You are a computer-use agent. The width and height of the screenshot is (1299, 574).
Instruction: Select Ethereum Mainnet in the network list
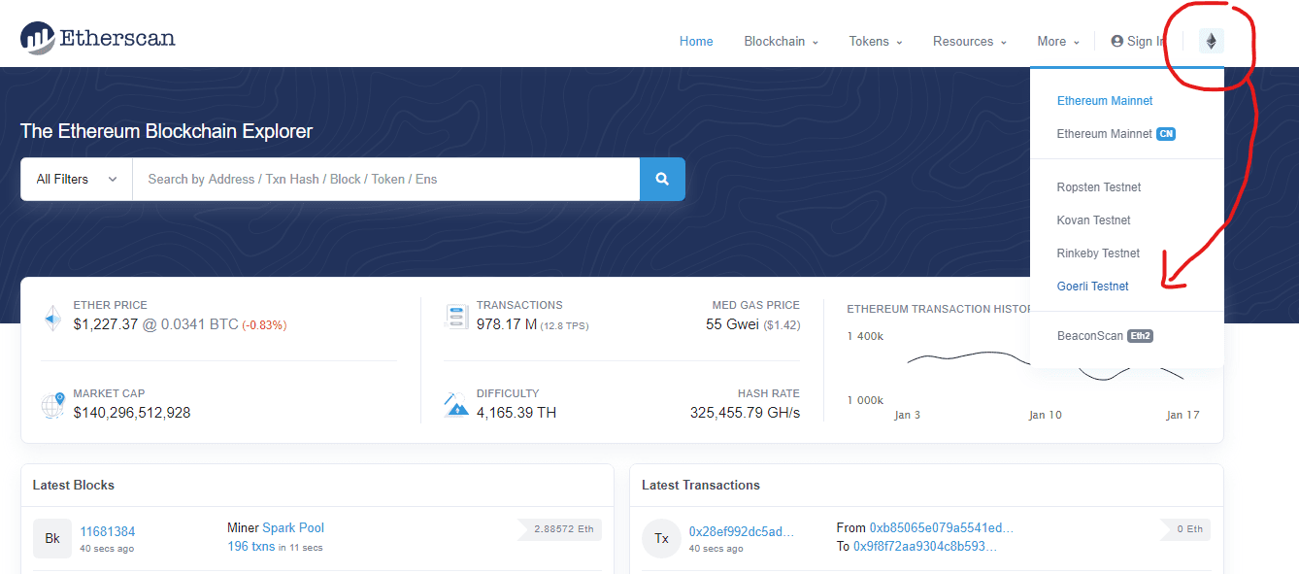[1105, 101]
